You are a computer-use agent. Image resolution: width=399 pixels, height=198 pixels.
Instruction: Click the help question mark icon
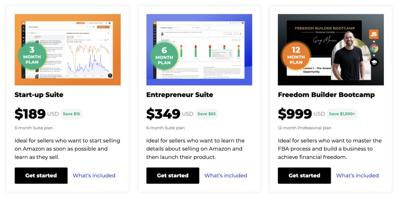click(110, 75)
